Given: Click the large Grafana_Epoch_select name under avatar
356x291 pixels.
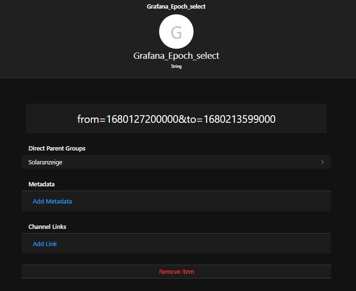Looking at the screenshot, I should click(x=176, y=56).
